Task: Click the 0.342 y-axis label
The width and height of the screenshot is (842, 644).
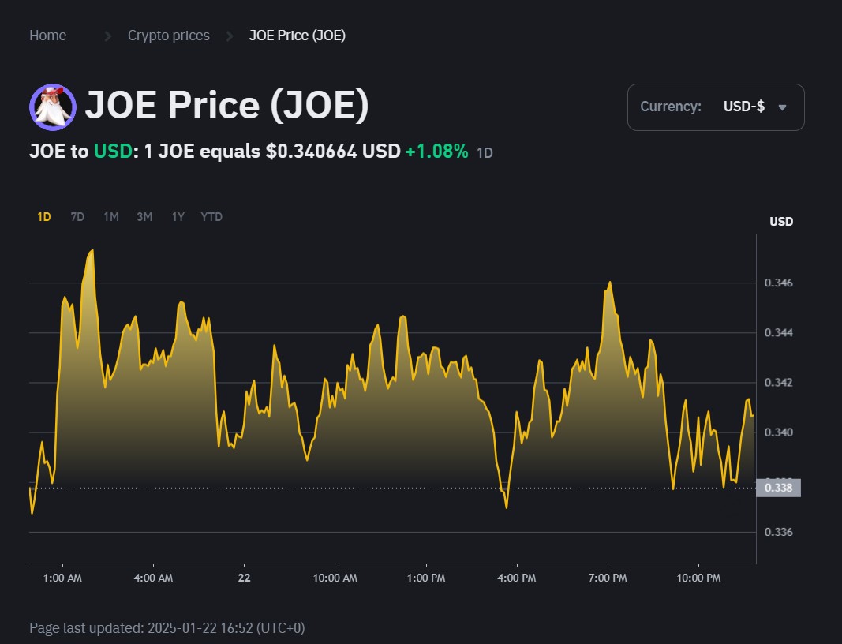Action: [x=779, y=383]
